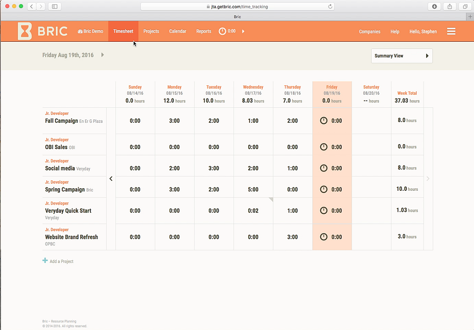Click the plus icon to add project
The image size is (474, 330).
tap(45, 261)
